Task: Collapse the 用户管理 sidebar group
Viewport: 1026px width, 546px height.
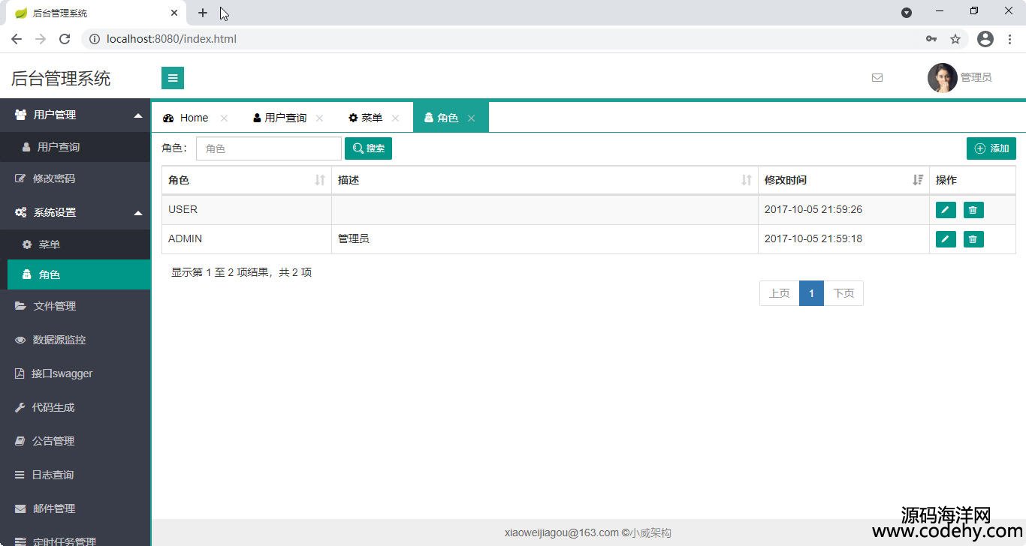Action: click(75, 115)
